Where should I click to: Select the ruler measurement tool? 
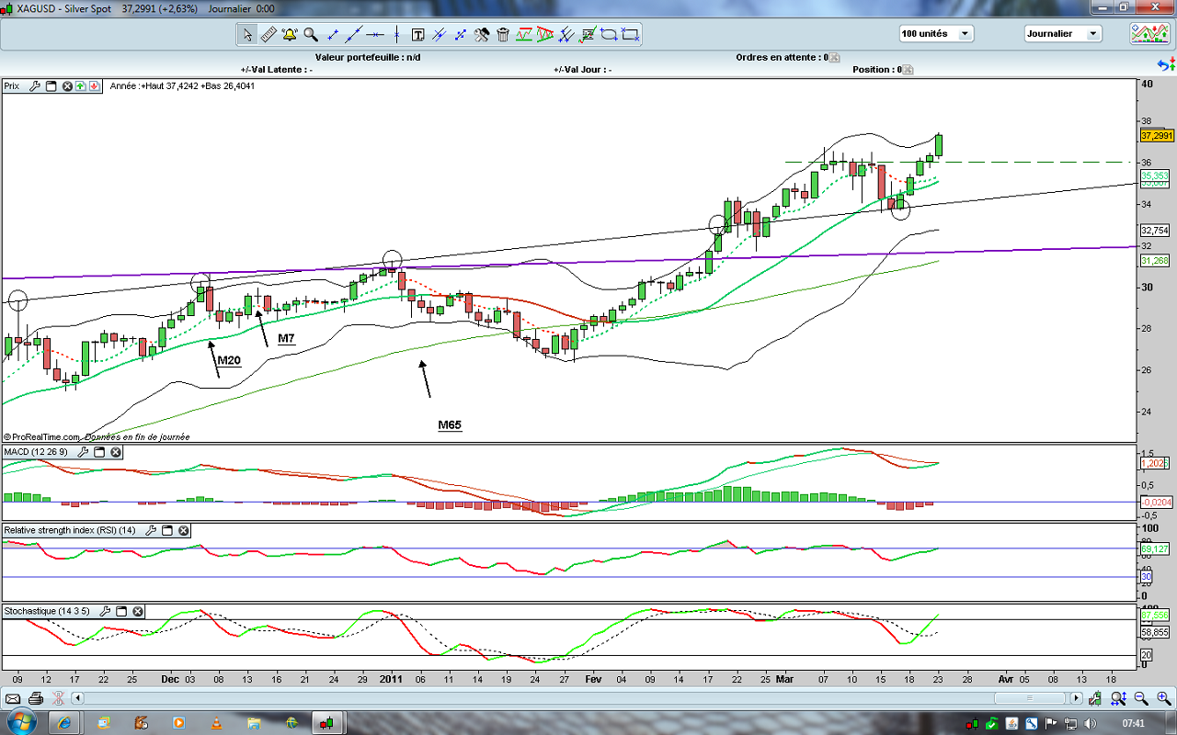point(269,35)
